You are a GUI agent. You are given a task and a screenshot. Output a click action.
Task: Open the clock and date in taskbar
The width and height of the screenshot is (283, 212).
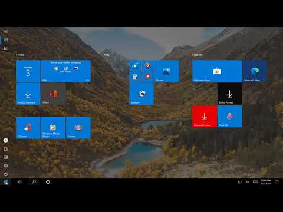click(x=266, y=182)
